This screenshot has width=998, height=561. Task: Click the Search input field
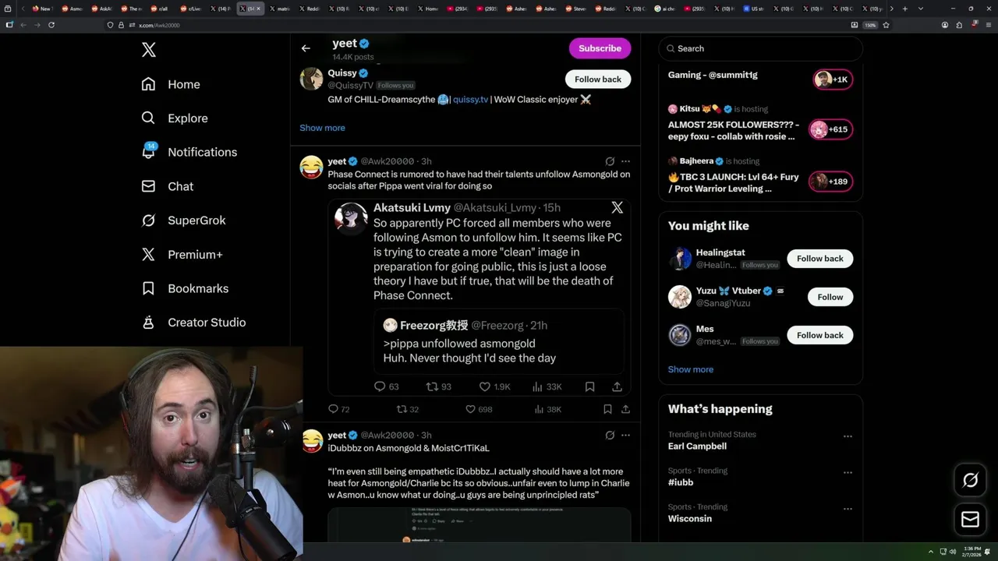pyautogui.click(x=761, y=48)
